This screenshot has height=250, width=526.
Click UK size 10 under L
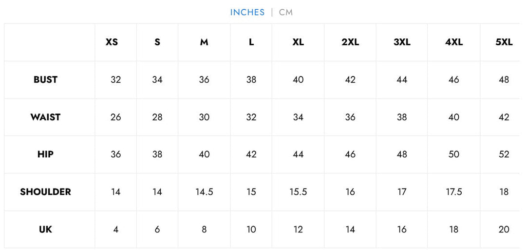(251, 230)
